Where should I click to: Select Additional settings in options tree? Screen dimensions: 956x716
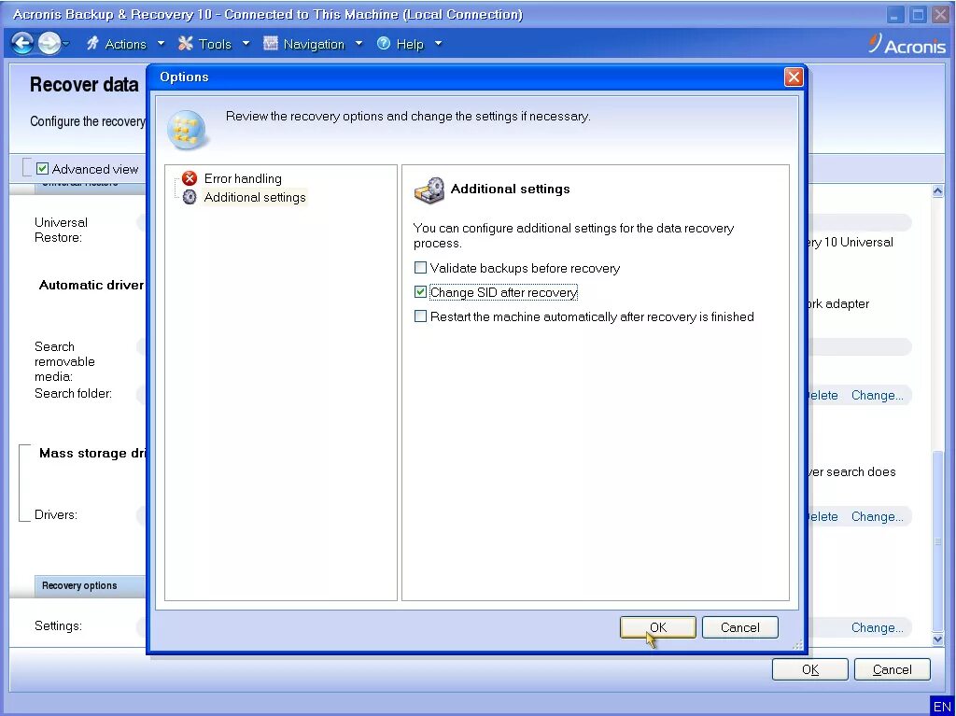coord(255,197)
